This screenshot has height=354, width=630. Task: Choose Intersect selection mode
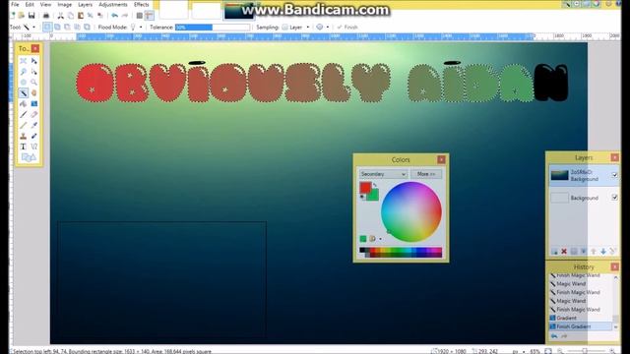(77, 27)
